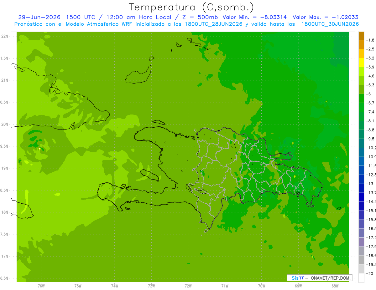Click the '-10.9' colorbar value

point(371,157)
